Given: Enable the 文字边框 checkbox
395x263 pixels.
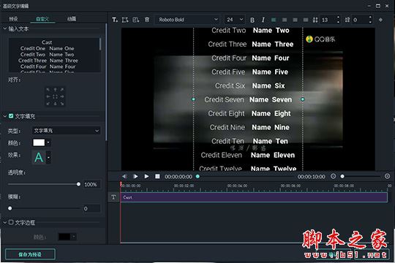Looking at the screenshot, I should pyautogui.click(x=11, y=222).
